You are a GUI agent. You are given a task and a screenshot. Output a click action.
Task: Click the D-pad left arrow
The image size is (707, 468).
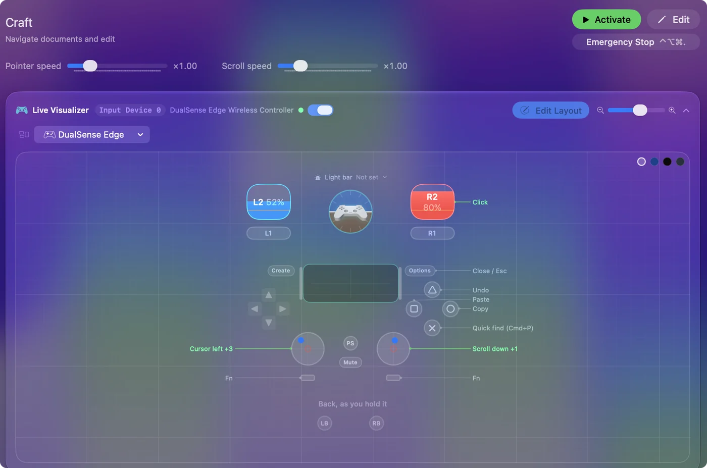point(255,308)
